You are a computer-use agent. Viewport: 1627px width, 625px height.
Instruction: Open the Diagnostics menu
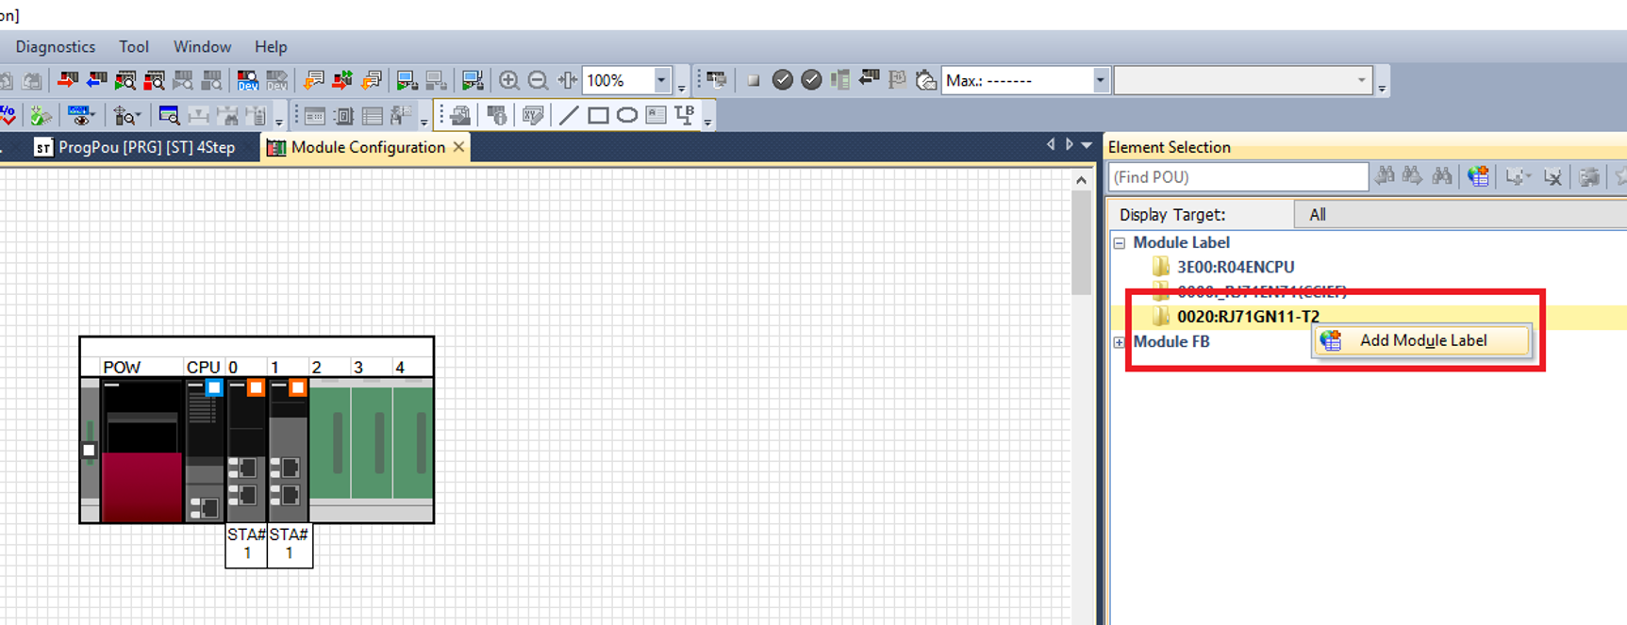[x=56, y=46]
